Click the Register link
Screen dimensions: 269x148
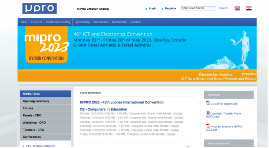tap(170, 8)
